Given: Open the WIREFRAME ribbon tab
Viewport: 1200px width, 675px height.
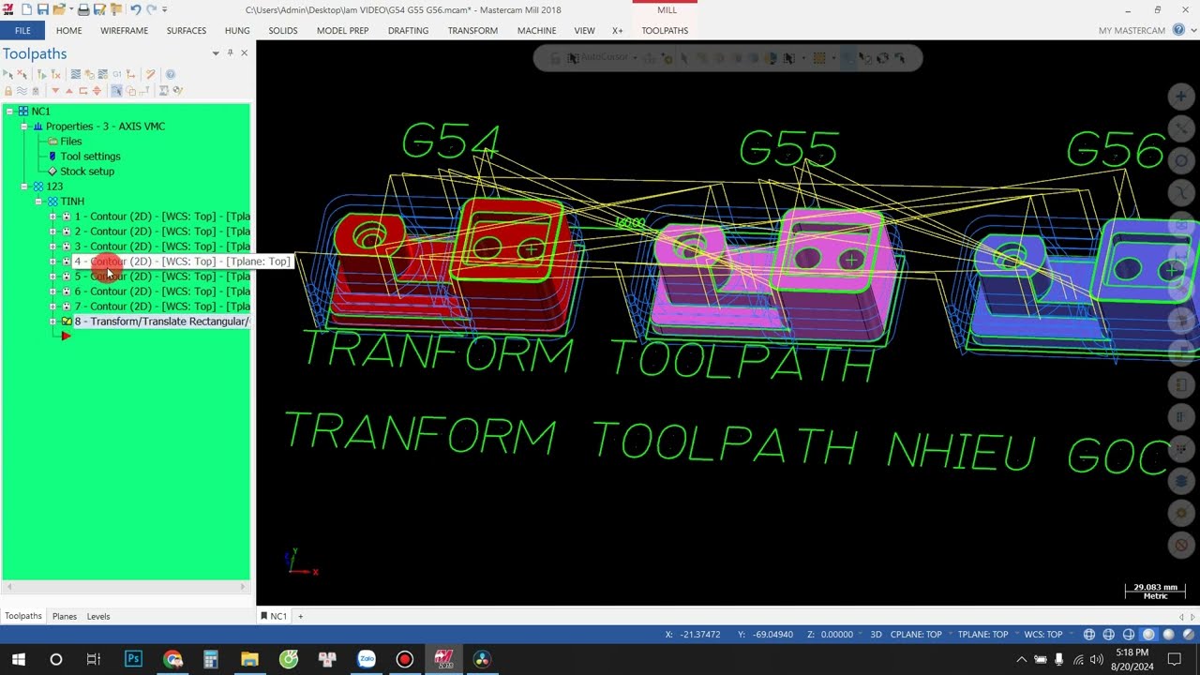Looking at the screenshot, I should [x=124, y=30].
